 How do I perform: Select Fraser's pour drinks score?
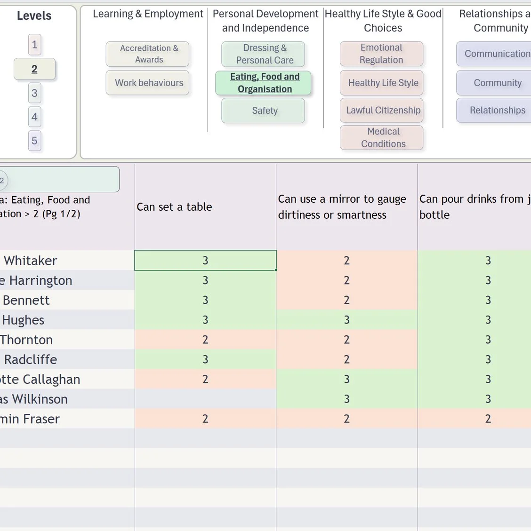[x=475, y=419]
